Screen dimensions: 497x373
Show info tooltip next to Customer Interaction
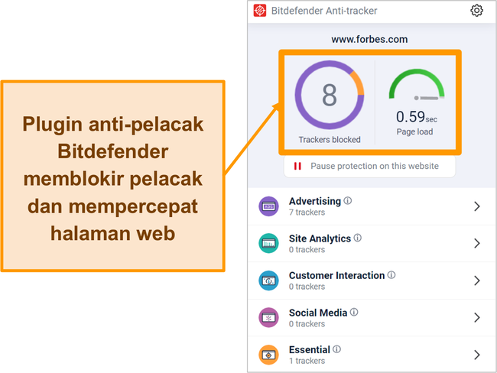pos(391,274)
